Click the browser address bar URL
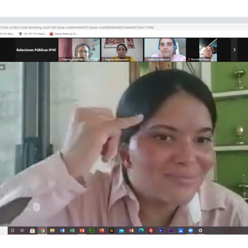This screenshot has width=248, height=248. (x=77, y=27)
